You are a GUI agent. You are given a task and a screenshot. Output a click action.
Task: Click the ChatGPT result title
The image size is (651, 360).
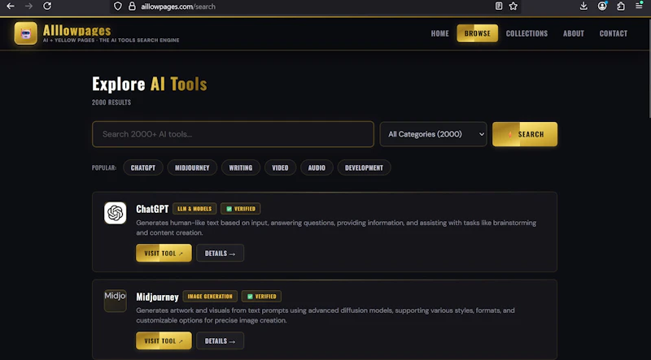click(x=152, y=209)
